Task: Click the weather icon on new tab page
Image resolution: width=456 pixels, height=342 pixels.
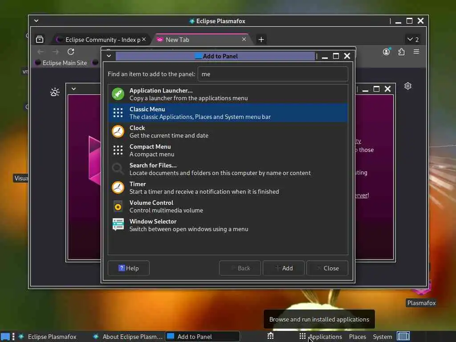Action: click(55, 92)
